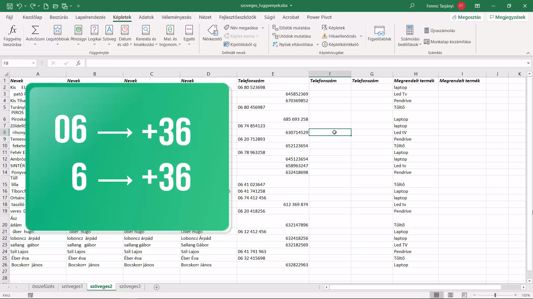Launch the Képletkiértékelő formula evaluator
The height and width of the screenshot is (299, 533).
tap(340, 44)
